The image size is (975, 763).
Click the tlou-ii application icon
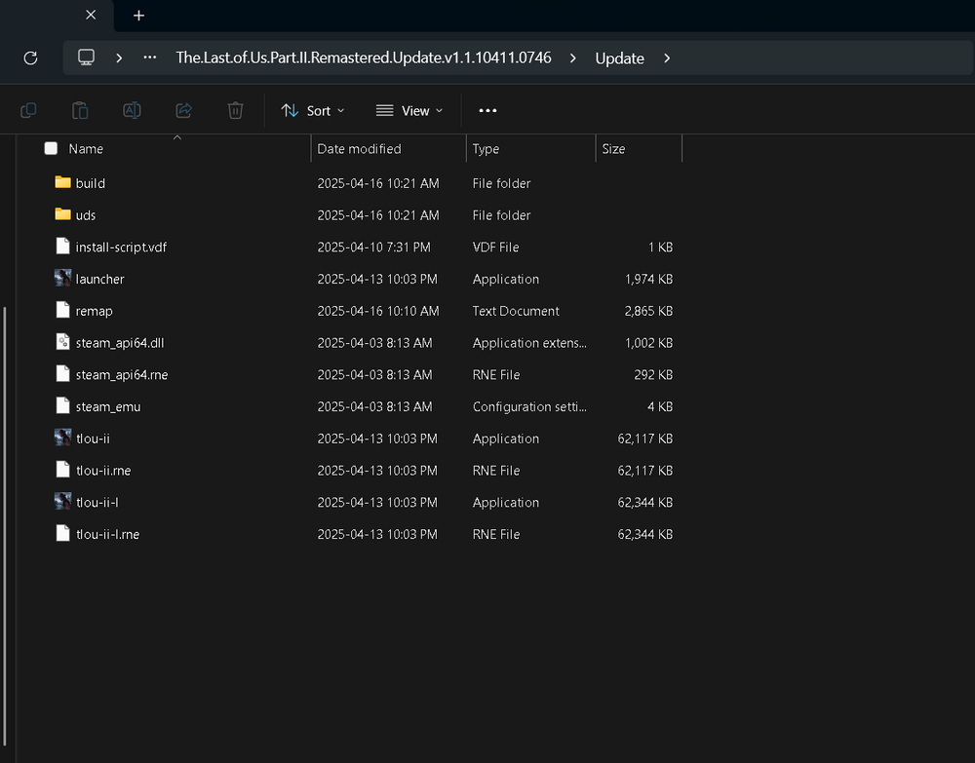click(x=62, y=438)
